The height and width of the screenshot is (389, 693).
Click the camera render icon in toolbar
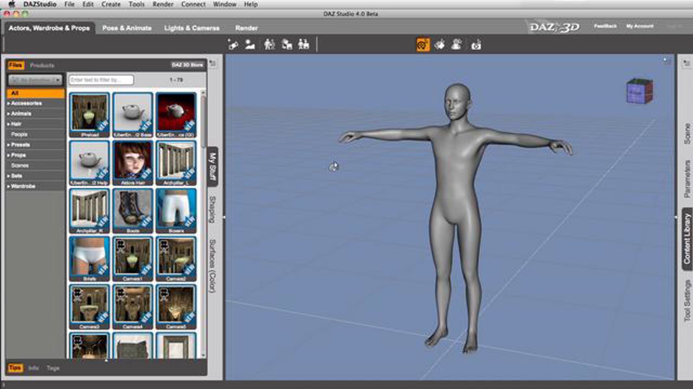[476, 45]
